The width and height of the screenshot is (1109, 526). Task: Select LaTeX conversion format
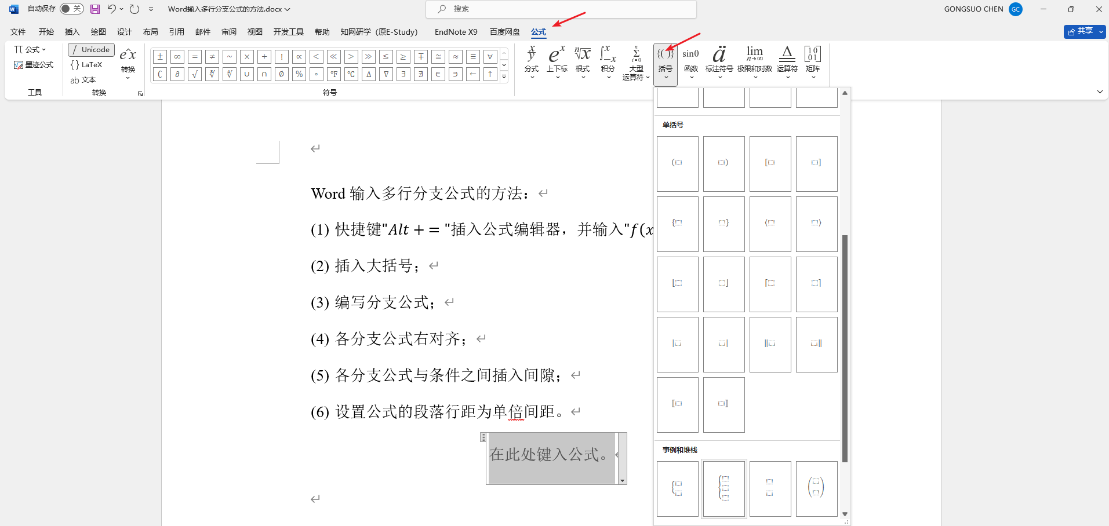[86, 65]
